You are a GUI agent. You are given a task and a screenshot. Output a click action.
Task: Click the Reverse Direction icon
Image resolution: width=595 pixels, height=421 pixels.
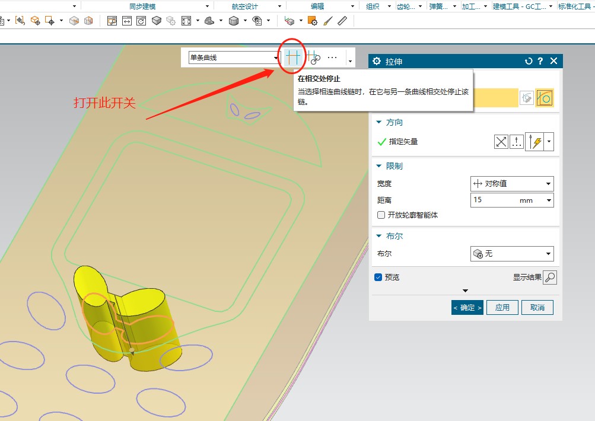tap(501, 142)
